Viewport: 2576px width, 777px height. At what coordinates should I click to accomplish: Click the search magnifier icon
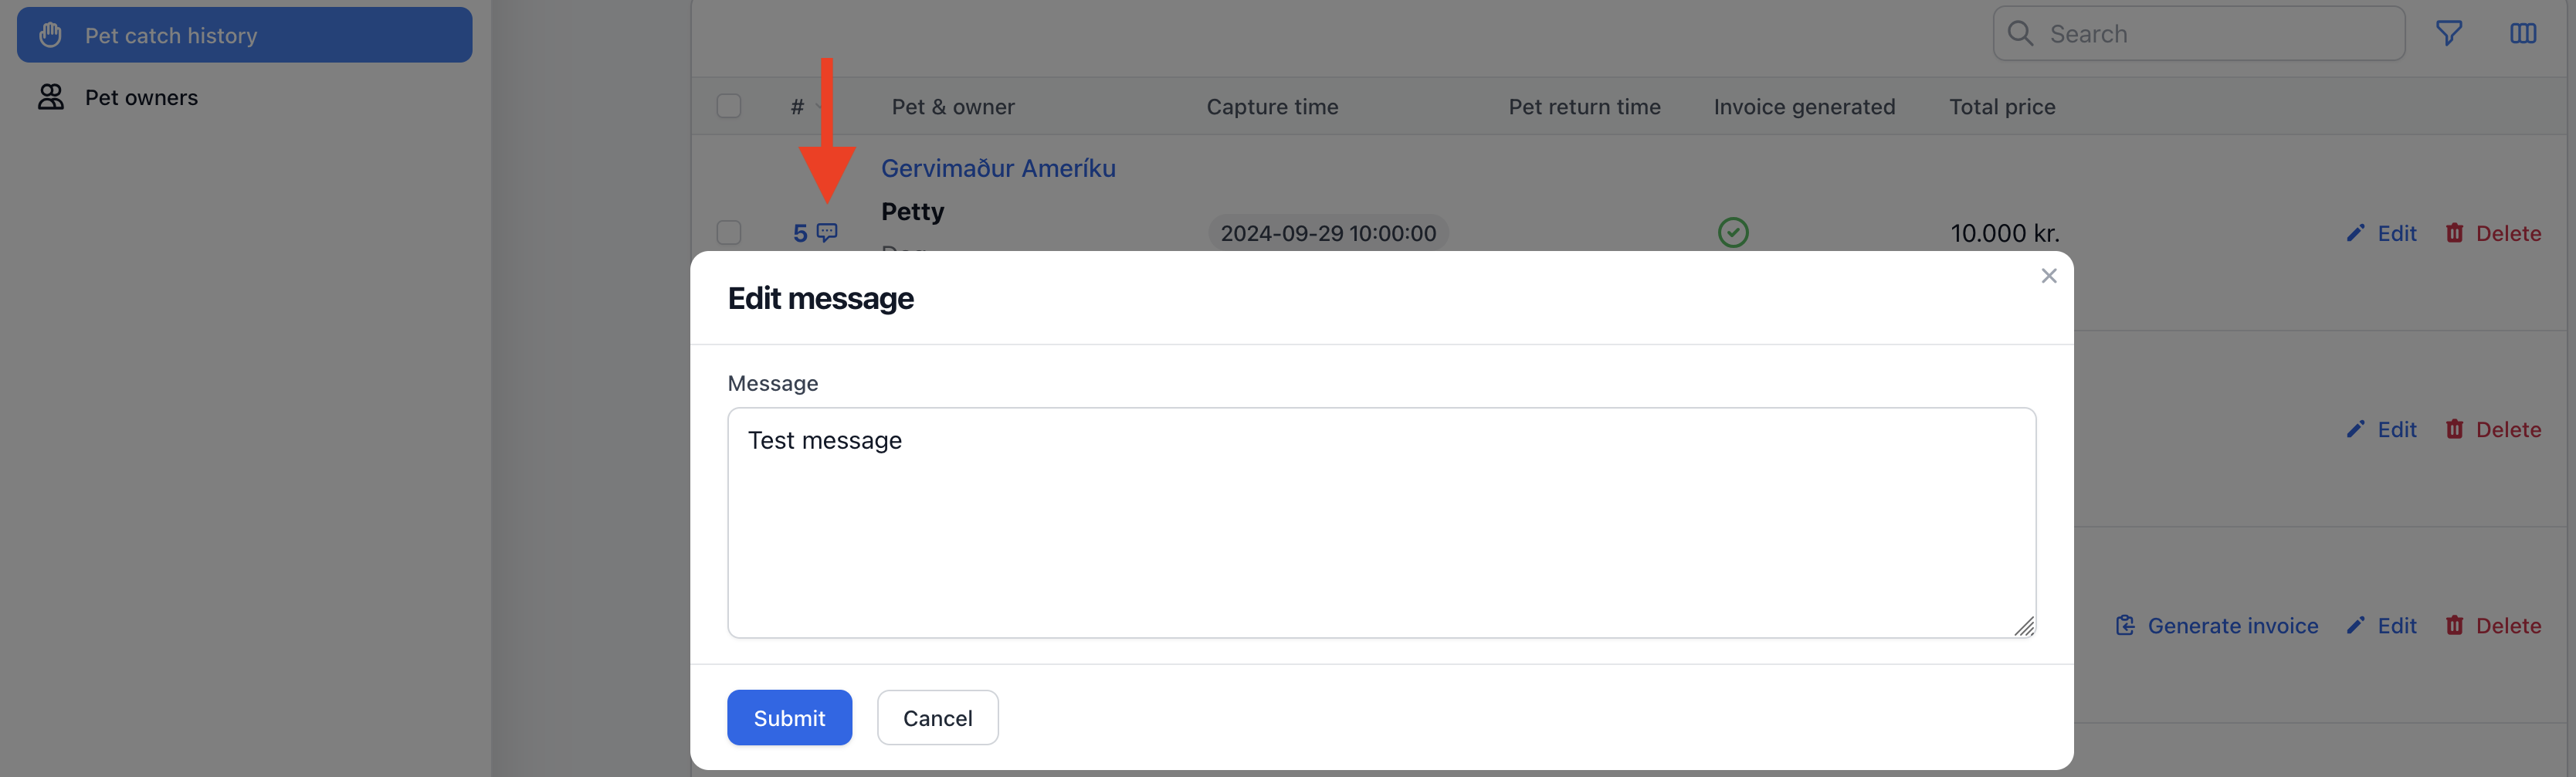pos(2020,34)
